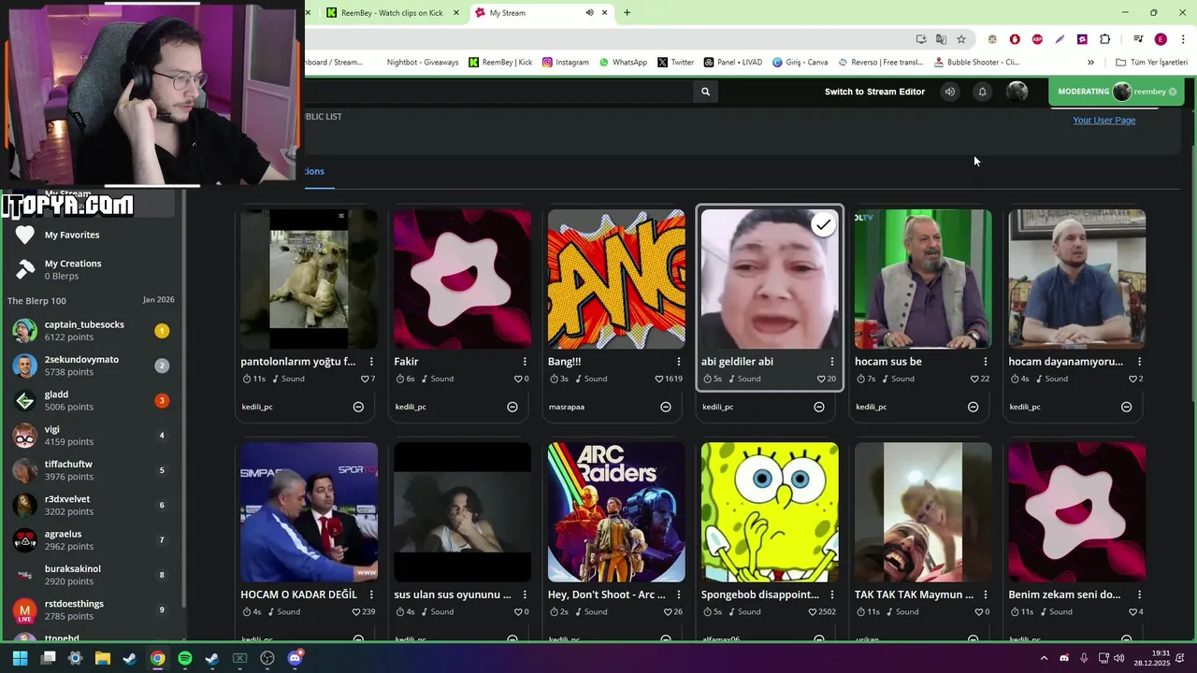
Task: Click the Blerp volume speaker icon
Action: pyautogui.click(x=949, y=92)
